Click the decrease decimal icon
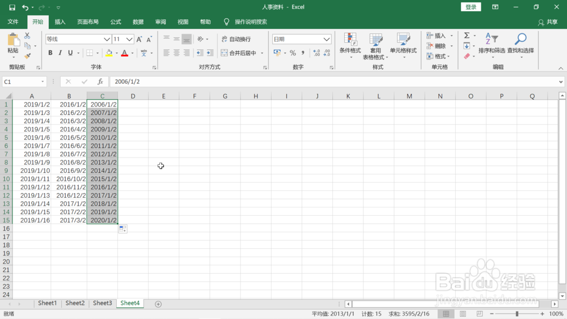The width and height of the screenshot is (567, 319). point(327,53)
